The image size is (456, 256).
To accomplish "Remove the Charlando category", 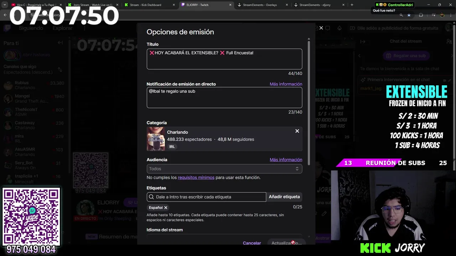I will coord(297,131).
